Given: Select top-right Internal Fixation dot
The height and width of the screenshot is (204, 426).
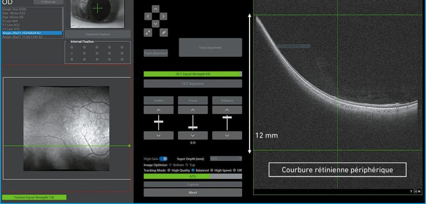Looking at the screenshot, I should [122, 47].
